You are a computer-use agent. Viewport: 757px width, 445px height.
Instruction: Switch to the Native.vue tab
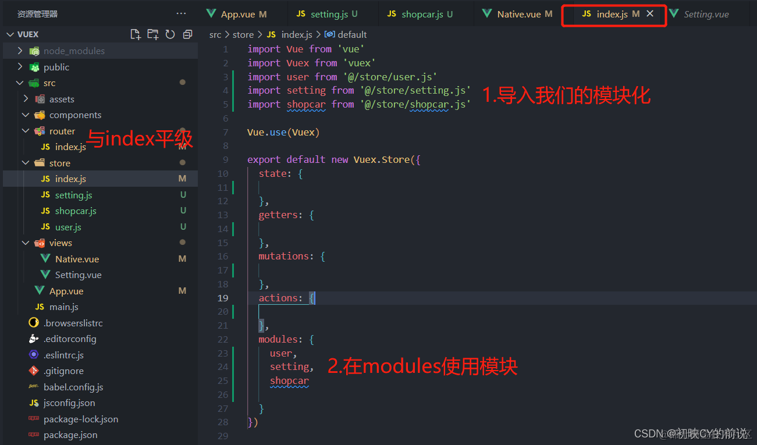(x=517, y=14)
